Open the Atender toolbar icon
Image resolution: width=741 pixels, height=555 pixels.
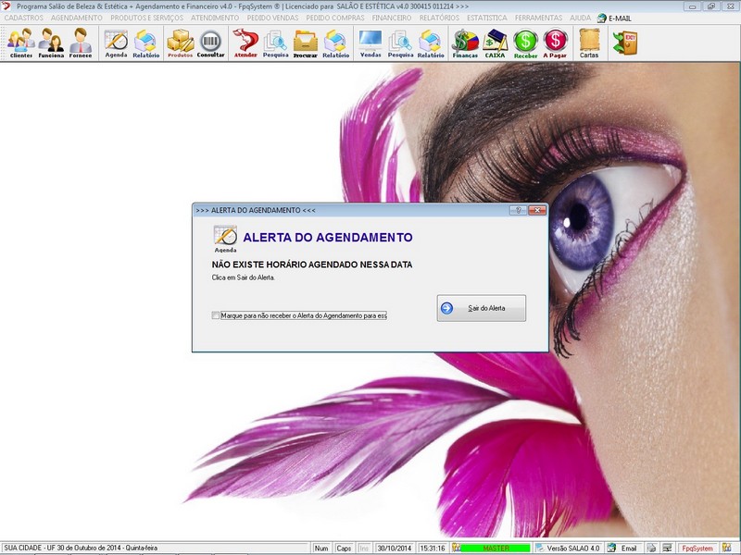pos(245,43)
